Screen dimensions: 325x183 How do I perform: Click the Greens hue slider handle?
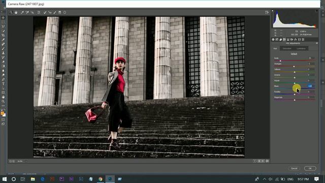tap(295, 78)
